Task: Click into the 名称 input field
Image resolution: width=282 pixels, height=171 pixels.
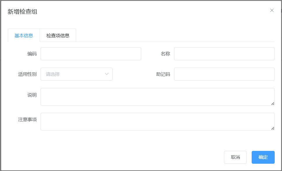Action: [224, 54]
